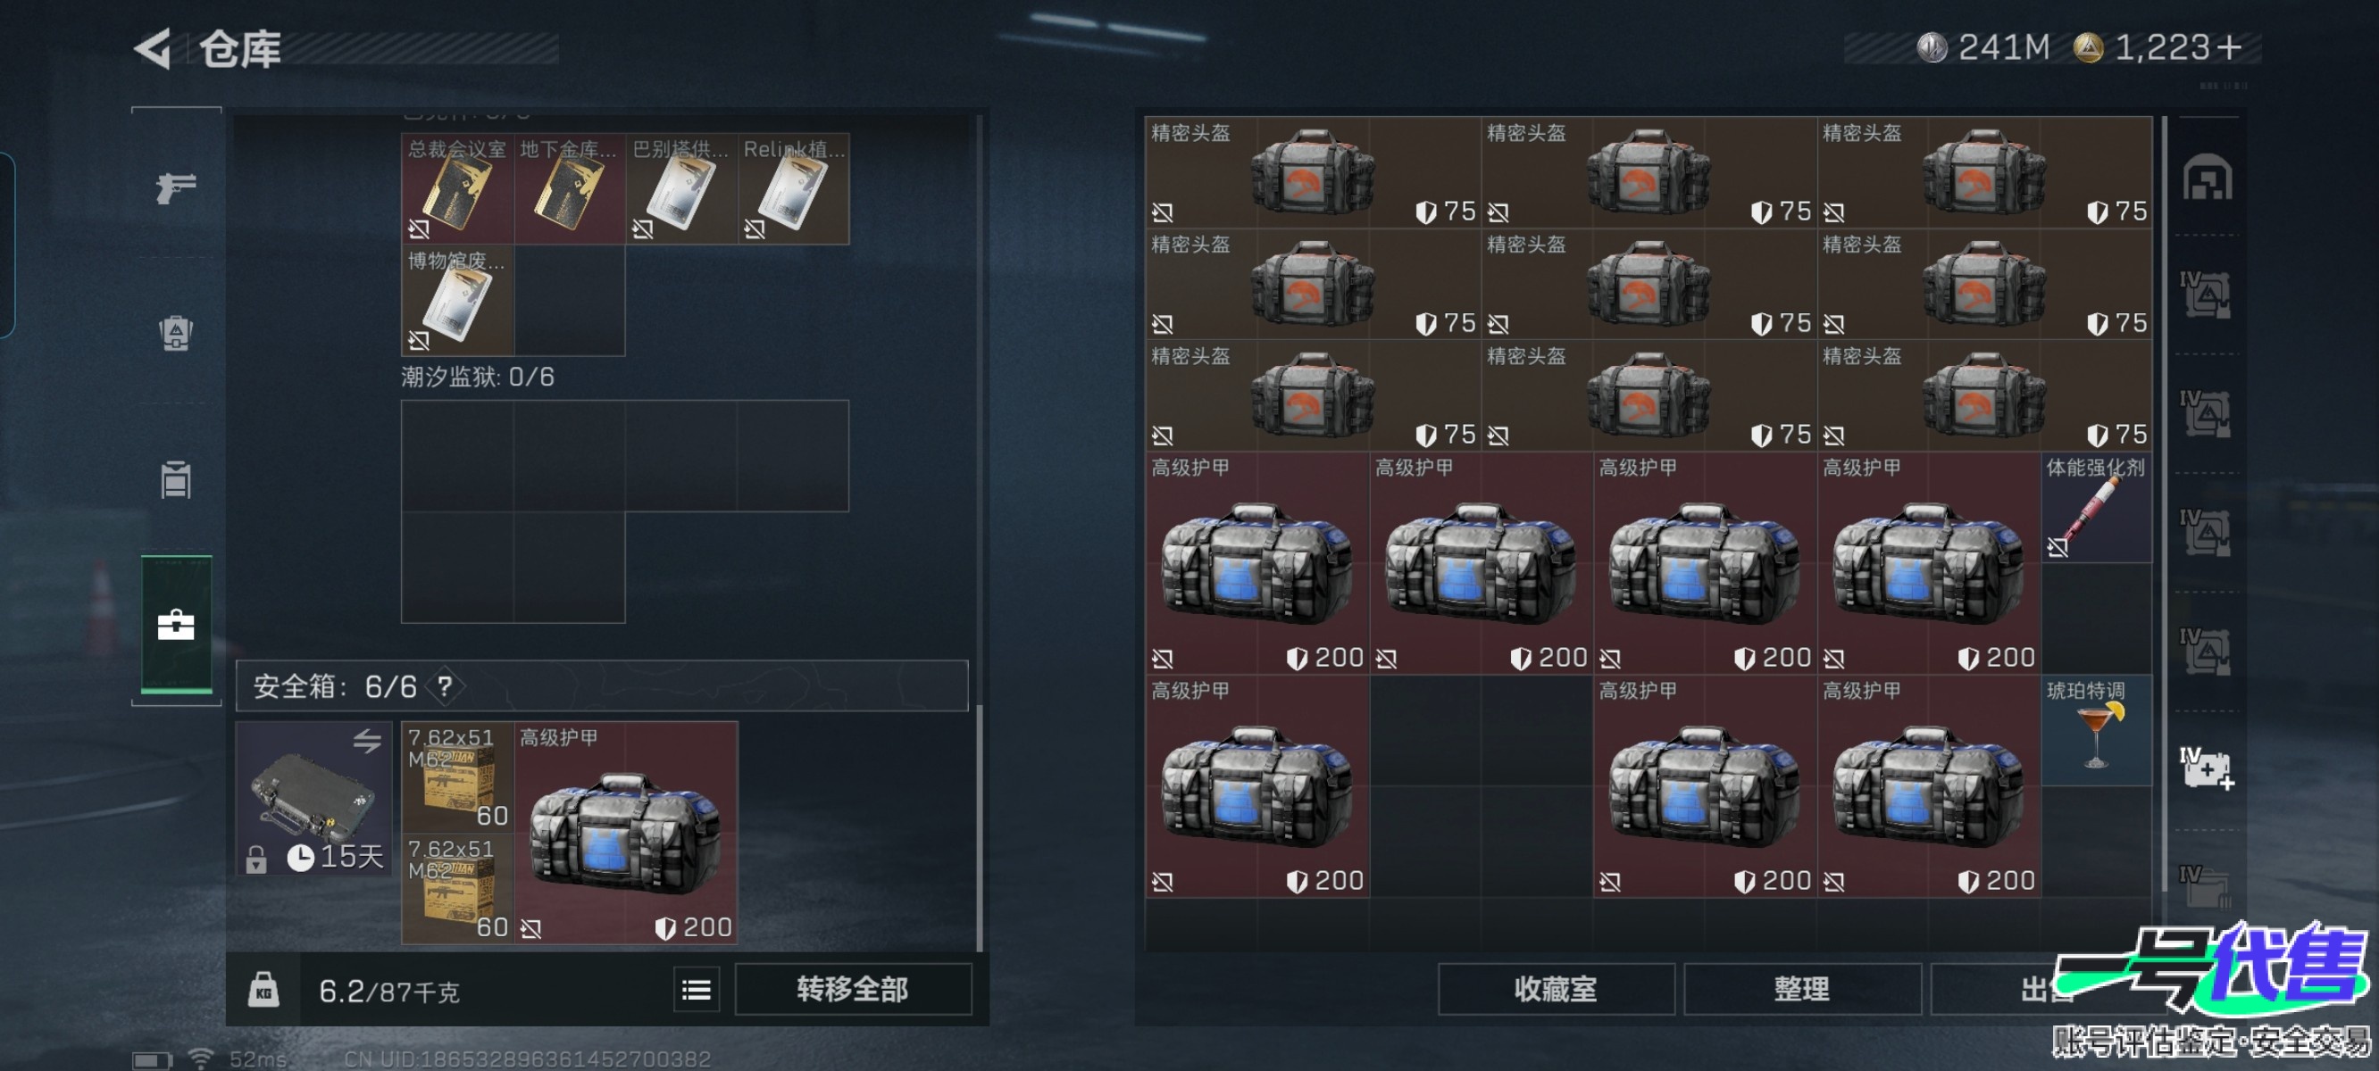Select the 博物馆 keycard in card holder
The image size is (2379, 1071).
click(458, 301)
